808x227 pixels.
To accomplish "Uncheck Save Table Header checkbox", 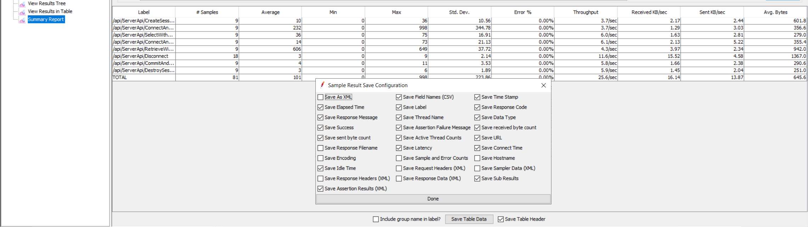I will (500, 219).
